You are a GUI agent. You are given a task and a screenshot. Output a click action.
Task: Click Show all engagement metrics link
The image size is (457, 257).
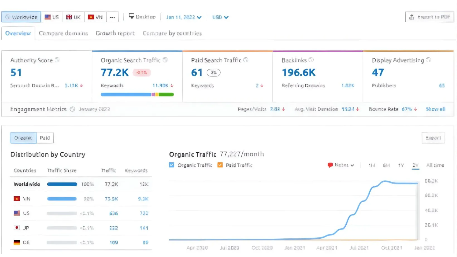[x=435, y=109]
